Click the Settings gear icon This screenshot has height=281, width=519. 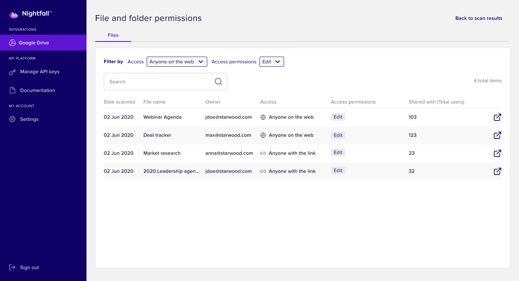pos(12,119)
